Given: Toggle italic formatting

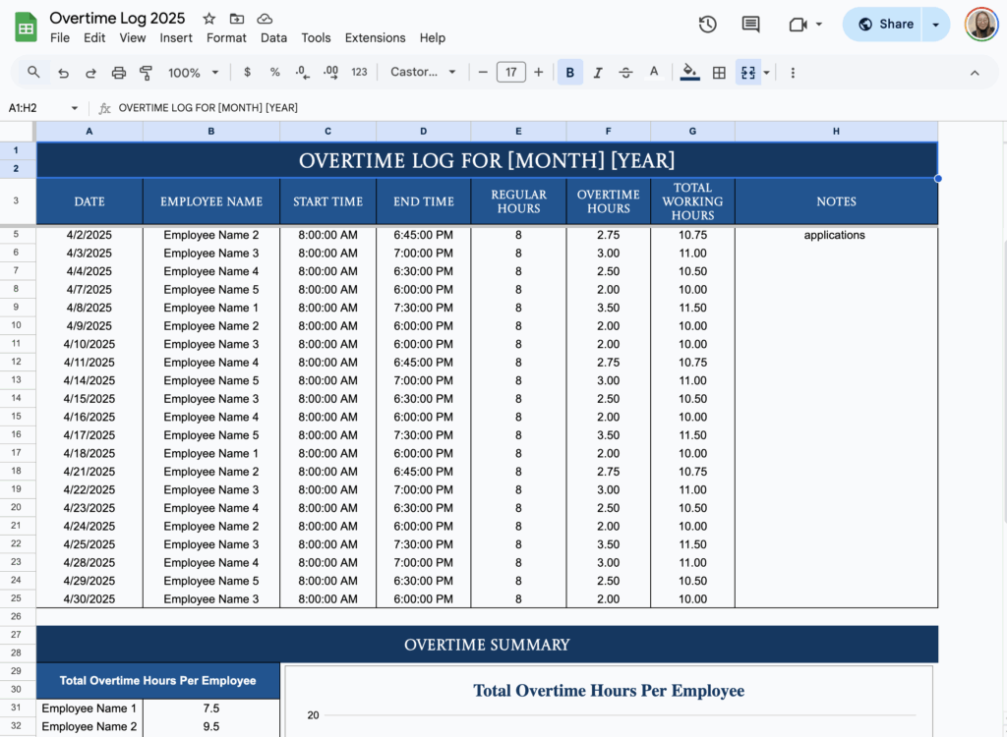Looking at the screenshot, I should 597,72.
